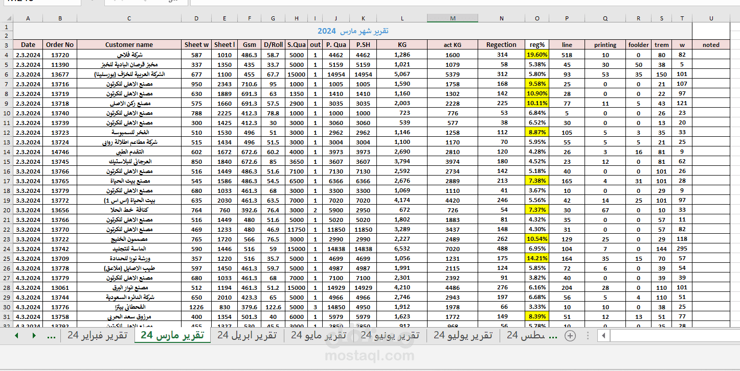Viewport: 740px width, 371px height.
Task: Add a new sheet with plus button
Action: point(570,335)
